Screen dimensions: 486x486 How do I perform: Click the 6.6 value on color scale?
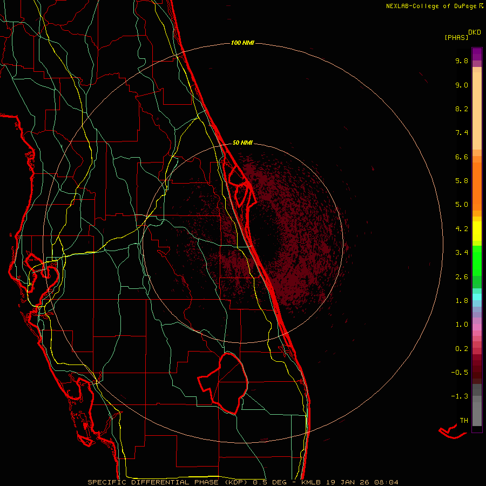point(462,157)
